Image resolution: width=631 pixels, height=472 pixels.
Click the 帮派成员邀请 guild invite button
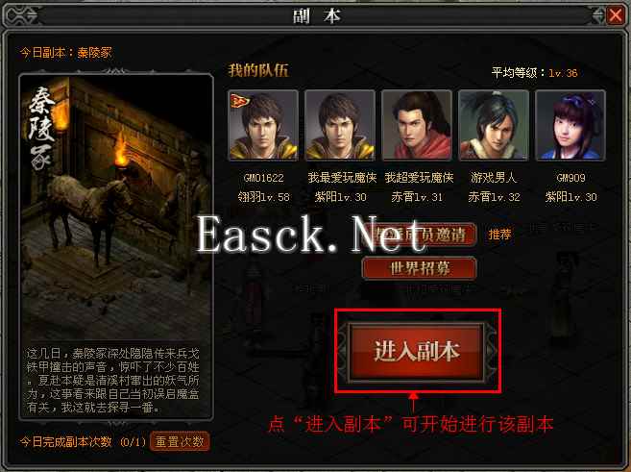(420, 235)
